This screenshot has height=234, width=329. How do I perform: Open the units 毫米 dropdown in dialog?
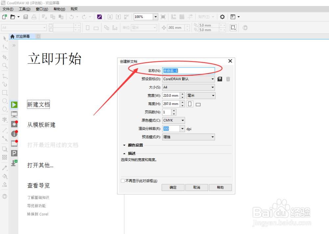tap(201, 95)
